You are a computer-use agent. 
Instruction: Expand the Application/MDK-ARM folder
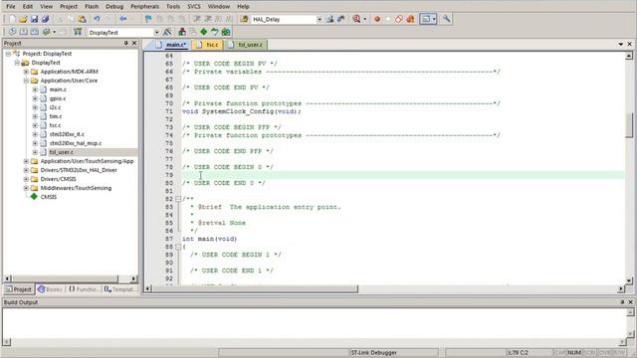[26, 72]
